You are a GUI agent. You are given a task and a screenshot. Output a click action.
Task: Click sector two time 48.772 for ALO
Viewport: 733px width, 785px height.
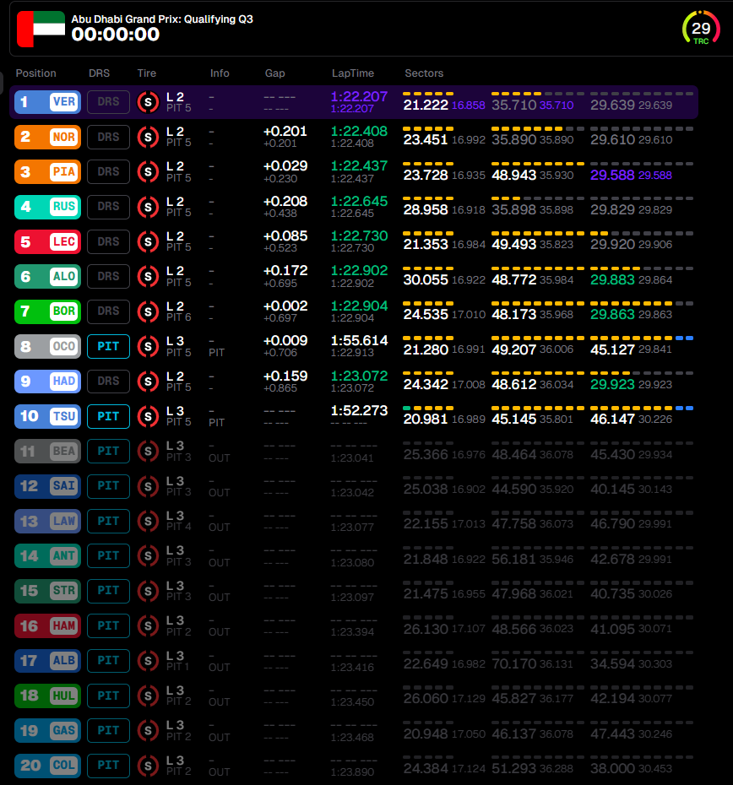coord(513,279)
